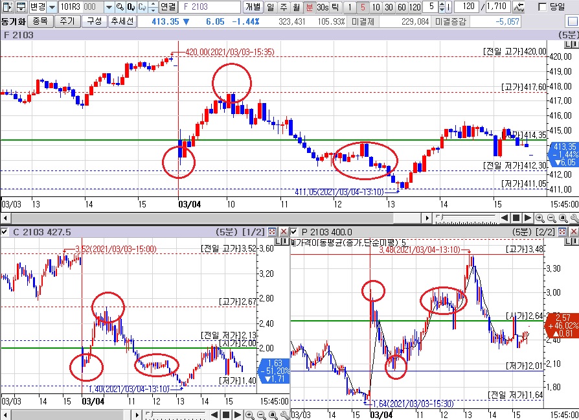Click right arrow of main chart scrollbar
This screenshot has height=420, width=579.
[x=427, y=218]
